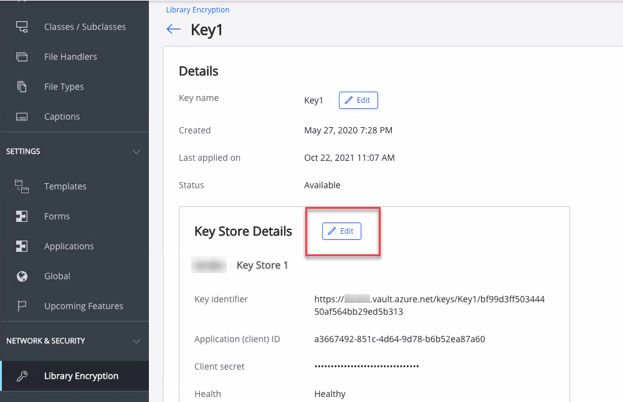Click the Upcoming Features flag icon
The width and height of the screenshot is (623, 402).
coord(22,306)
